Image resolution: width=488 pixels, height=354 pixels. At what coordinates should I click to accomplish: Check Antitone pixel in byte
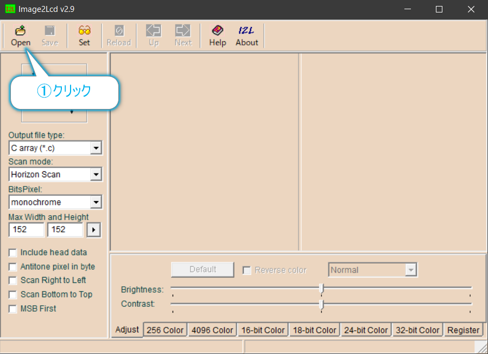coord(12,266)
